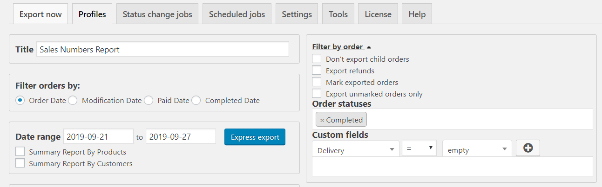The image size is (602, 187).
Task: Open the empty value dropdown
Action: coord(477,150)
